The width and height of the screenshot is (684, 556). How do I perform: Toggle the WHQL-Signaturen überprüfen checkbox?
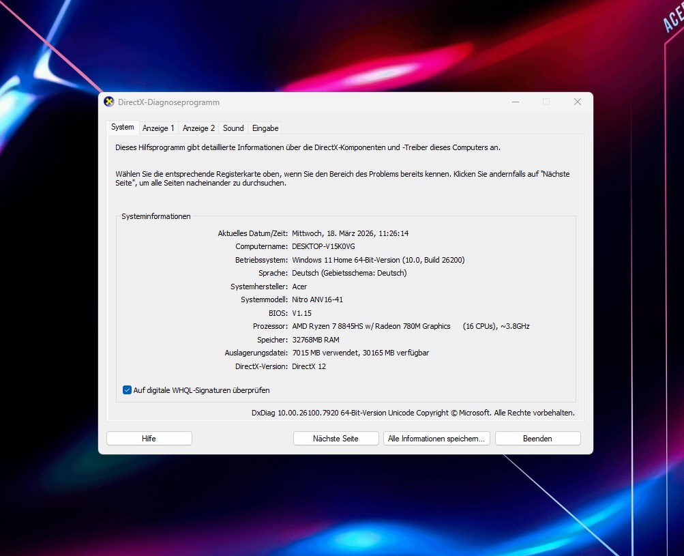[x=127, y=390]
